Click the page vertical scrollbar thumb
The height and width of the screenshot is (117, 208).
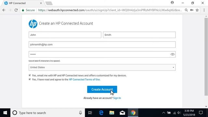[206, 57]
